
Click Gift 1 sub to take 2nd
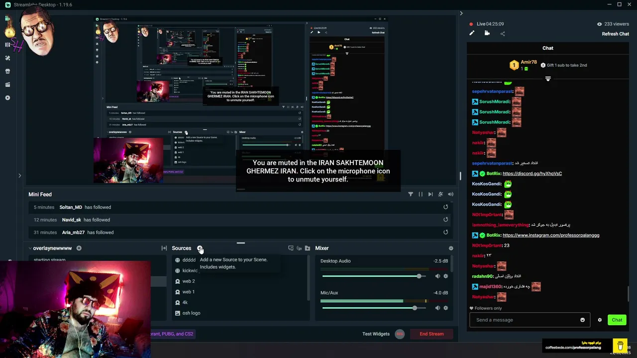click(x=564, y=65)
